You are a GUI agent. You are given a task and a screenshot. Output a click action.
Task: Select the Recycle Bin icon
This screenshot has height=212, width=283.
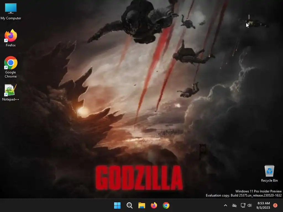tap(269, 174)
